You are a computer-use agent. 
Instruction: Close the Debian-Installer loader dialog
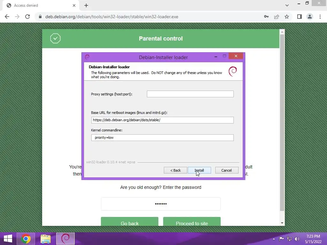[236, 56]
